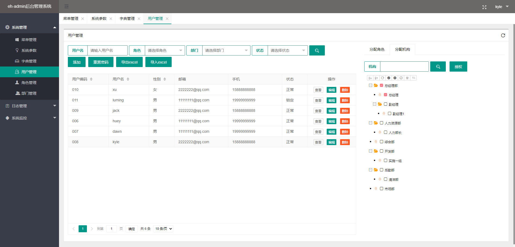The image size is (515, 247).
Task: Expand the 日志管理 sidebar menu
Action: tap(30, 106)
